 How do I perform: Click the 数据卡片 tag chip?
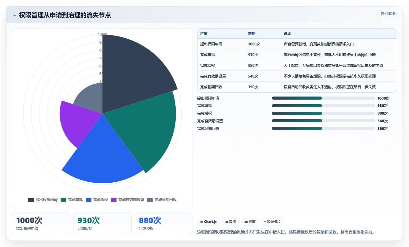(272, 222)
